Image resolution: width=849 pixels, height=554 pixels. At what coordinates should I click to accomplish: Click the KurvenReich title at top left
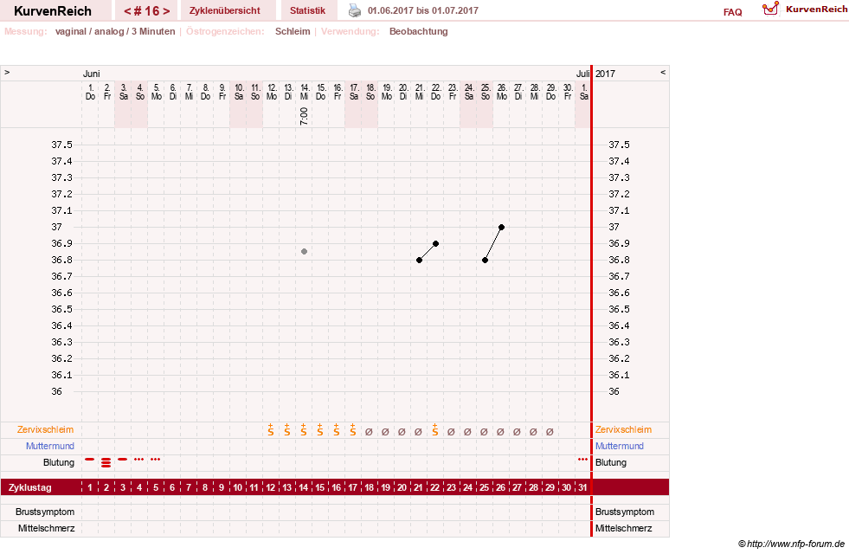[x=53, y=11]
